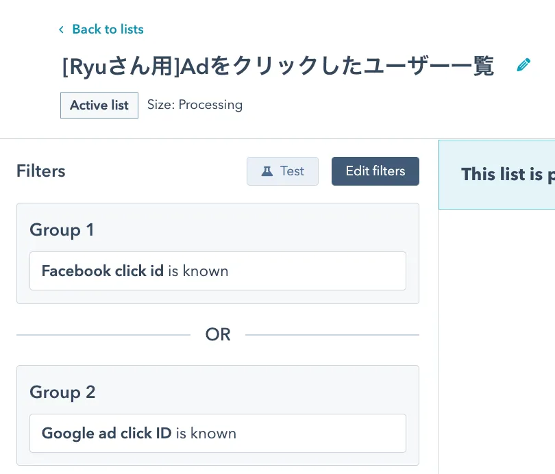Click the OR separator between groups
The height and width of the screenshot is (474, 555).
click(218, 335)
